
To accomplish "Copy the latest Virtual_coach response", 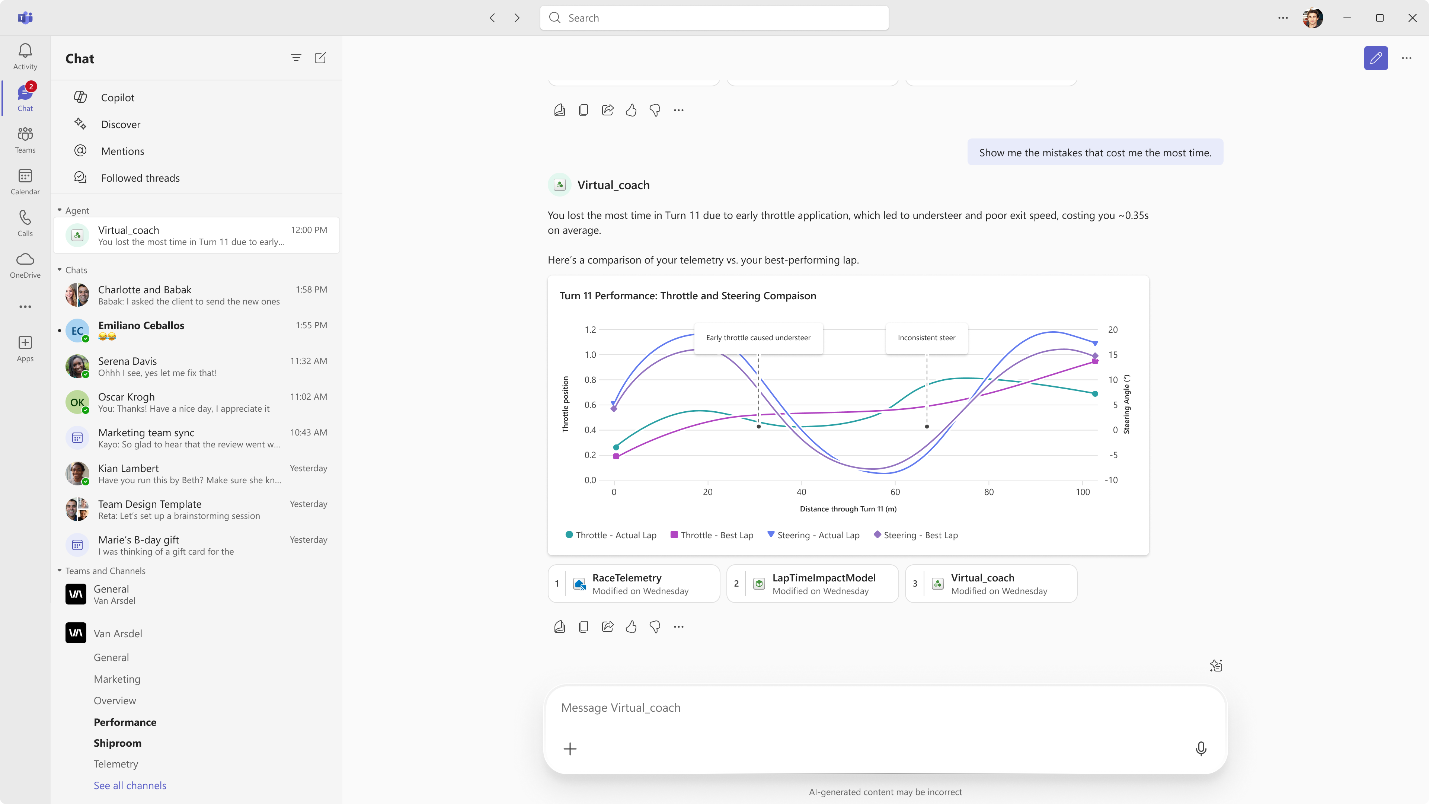I will (583, 627).
